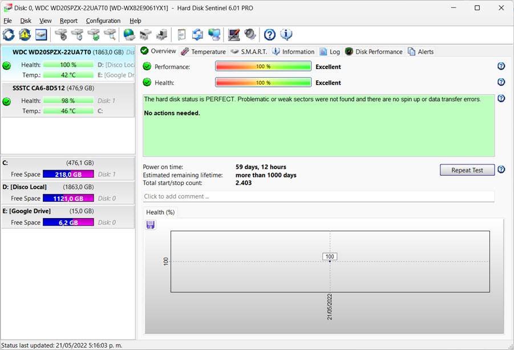Click the framed hard disk toolbar icon

click(x=41, y=34)
